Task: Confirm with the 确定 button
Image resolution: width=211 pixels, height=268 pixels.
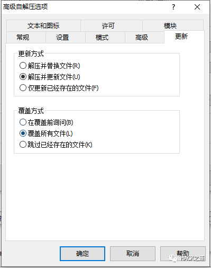Action: click(x=82, y=254)
